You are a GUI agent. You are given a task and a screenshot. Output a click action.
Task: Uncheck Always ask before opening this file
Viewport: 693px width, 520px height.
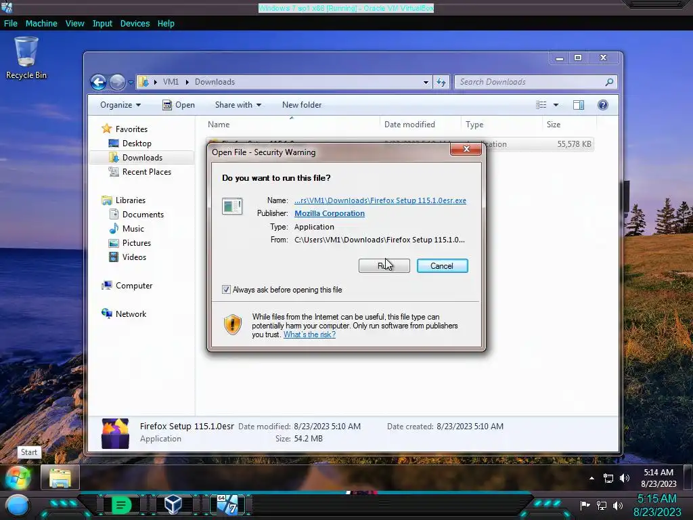[x=226, y=290]
